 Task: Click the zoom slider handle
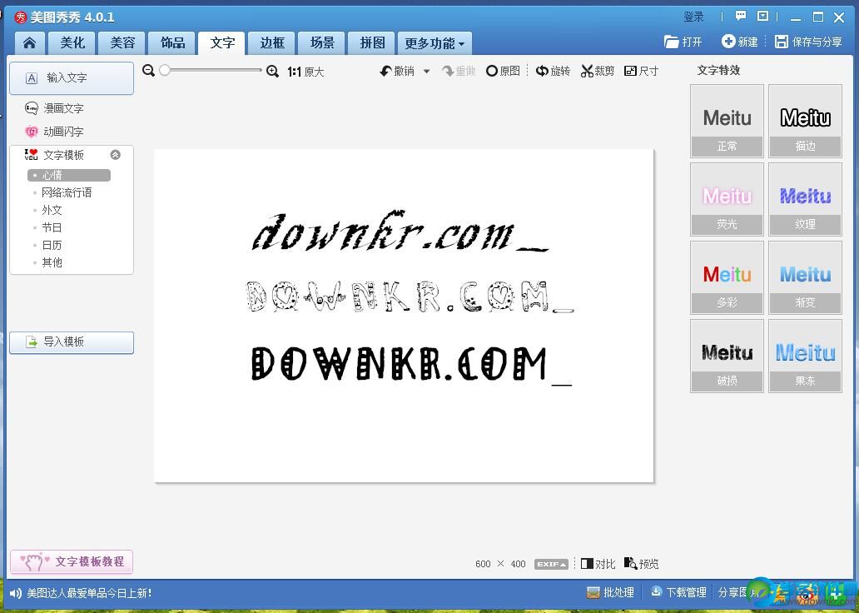(165, 71)
